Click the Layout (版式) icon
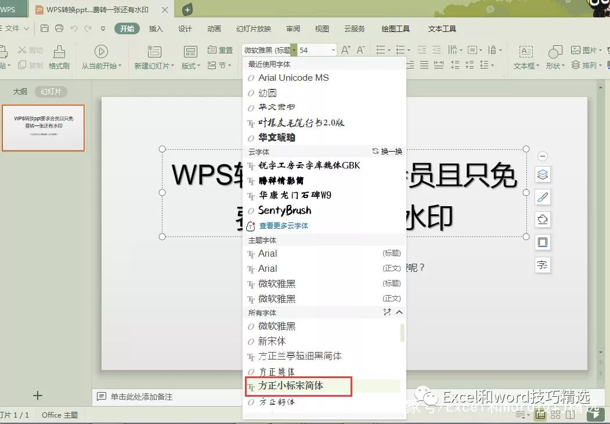The image size is (610, 424). tap(190, 51)
